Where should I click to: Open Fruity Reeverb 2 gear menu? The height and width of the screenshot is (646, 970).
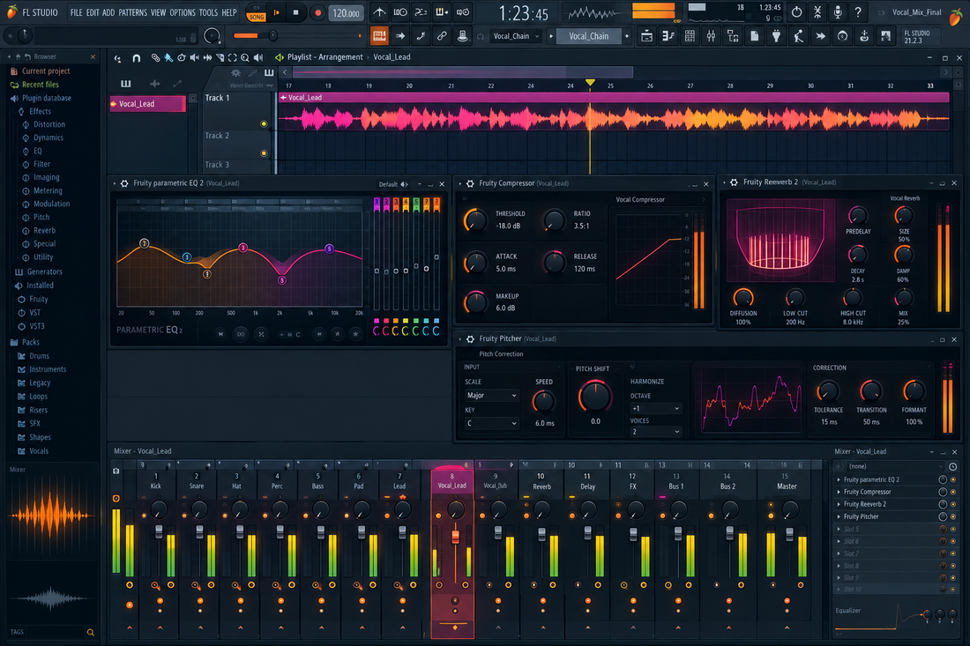735,182
